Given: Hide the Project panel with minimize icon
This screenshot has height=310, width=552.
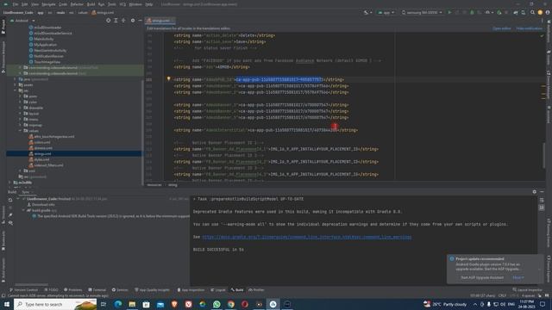Looking at the screenshot, I should [x=140, y=21].
